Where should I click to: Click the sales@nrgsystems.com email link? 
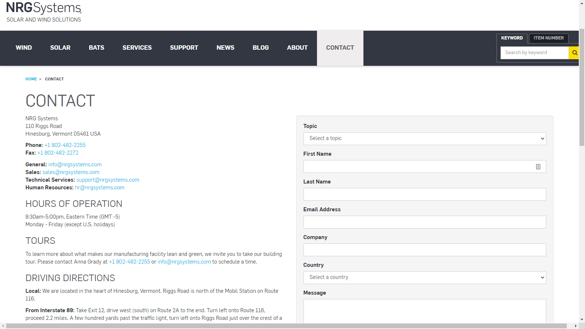pyautogui.click(x=71, y=172)
